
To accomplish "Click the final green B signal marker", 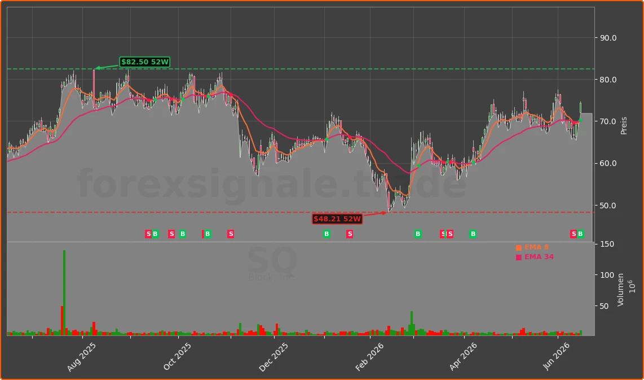I will point(580,234).
